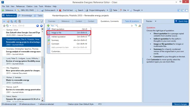
Task: Switch to single-pane layout icon
Action: coord(187,10)
